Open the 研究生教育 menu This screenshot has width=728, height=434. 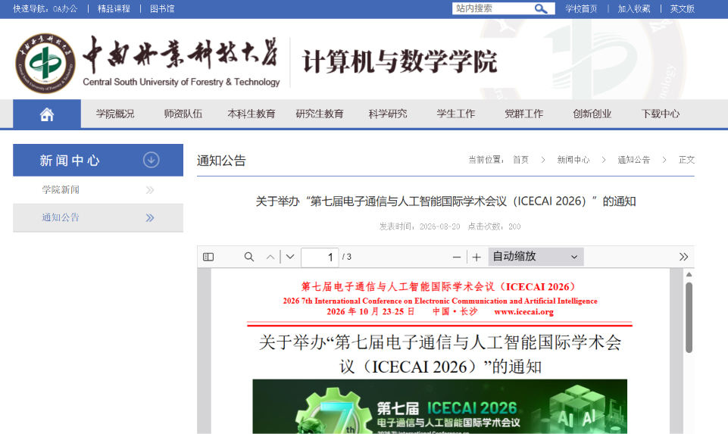point(320,114)
